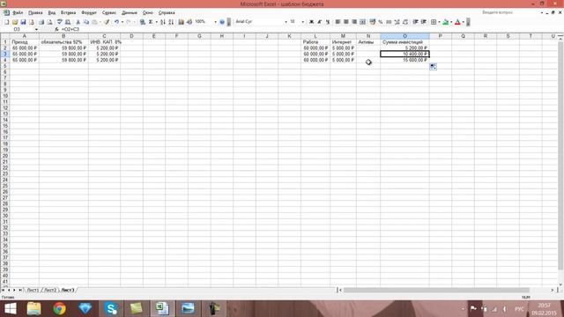Click Decrease Indent icon

(x=415, y=22)
